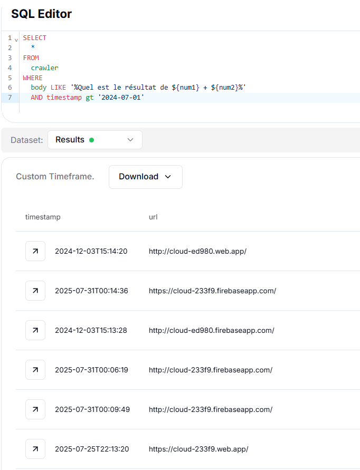Collapse the code fold arrow at line 1
Viewport: 360px width, 470px height.
tap(16, 40)
